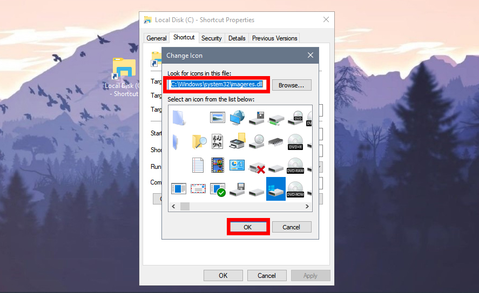This screenshot has width=479, height=293.
Task: Select the airmail envelope icon
Action: pyautogui.click(x=198, y=189)
